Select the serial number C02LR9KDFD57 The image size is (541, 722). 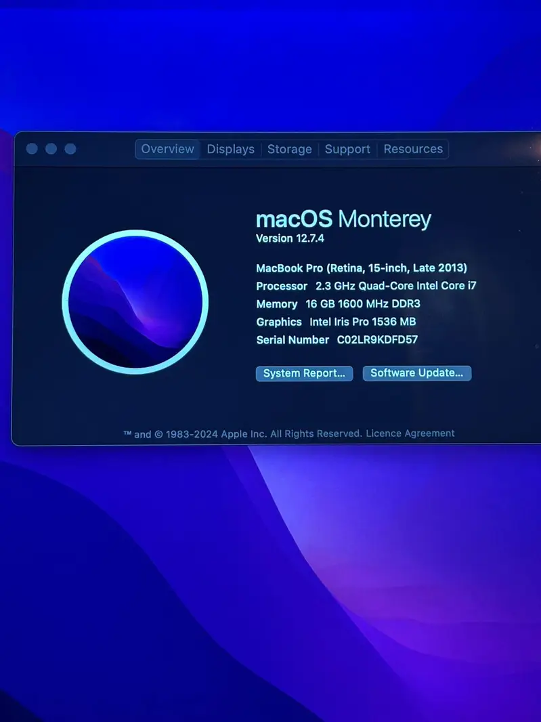click(378, 340)
